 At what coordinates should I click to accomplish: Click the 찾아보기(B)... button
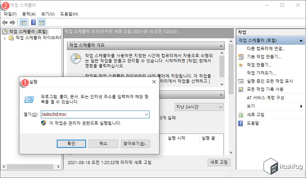[136, 143]
